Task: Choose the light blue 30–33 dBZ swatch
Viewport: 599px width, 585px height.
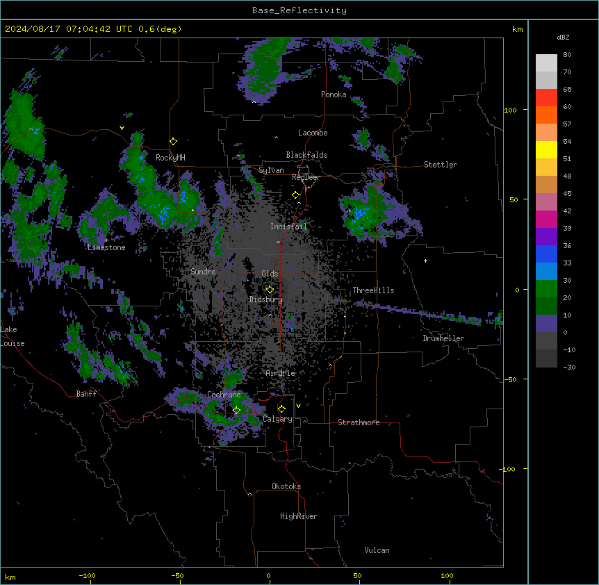Action: pyautogui.click(x=546, y=271)
